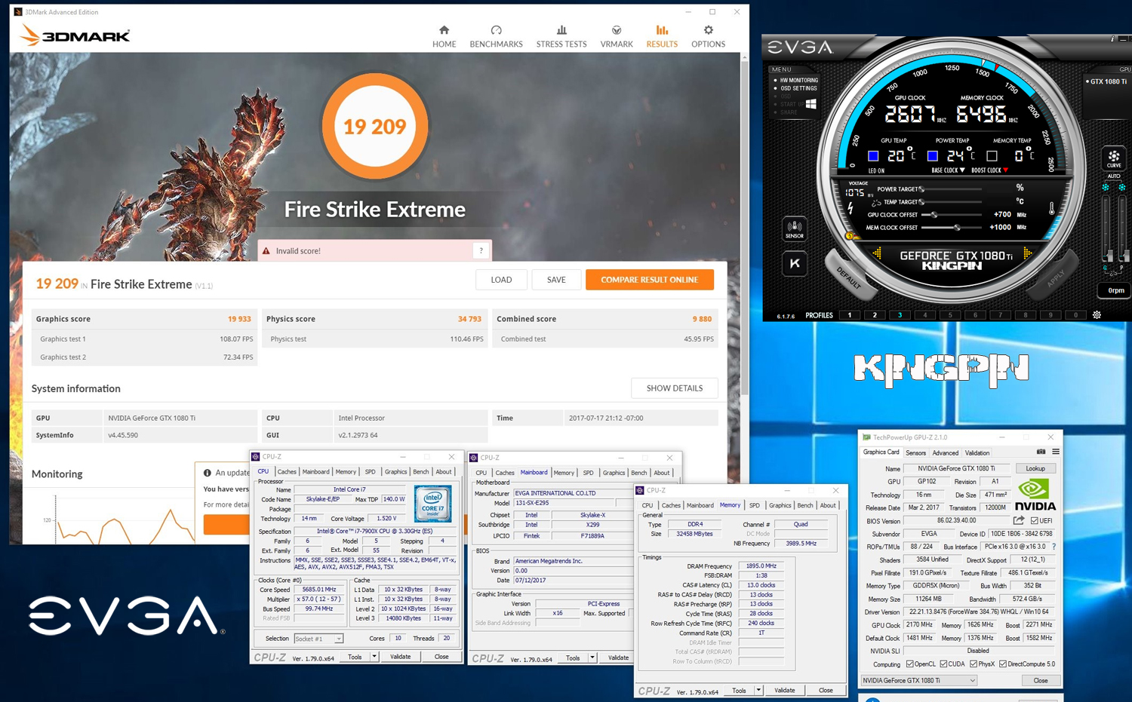Open Stress Tests in 3DMark navigation
The width and height of the screenshot is (1132, 702).
click(561, 36)
